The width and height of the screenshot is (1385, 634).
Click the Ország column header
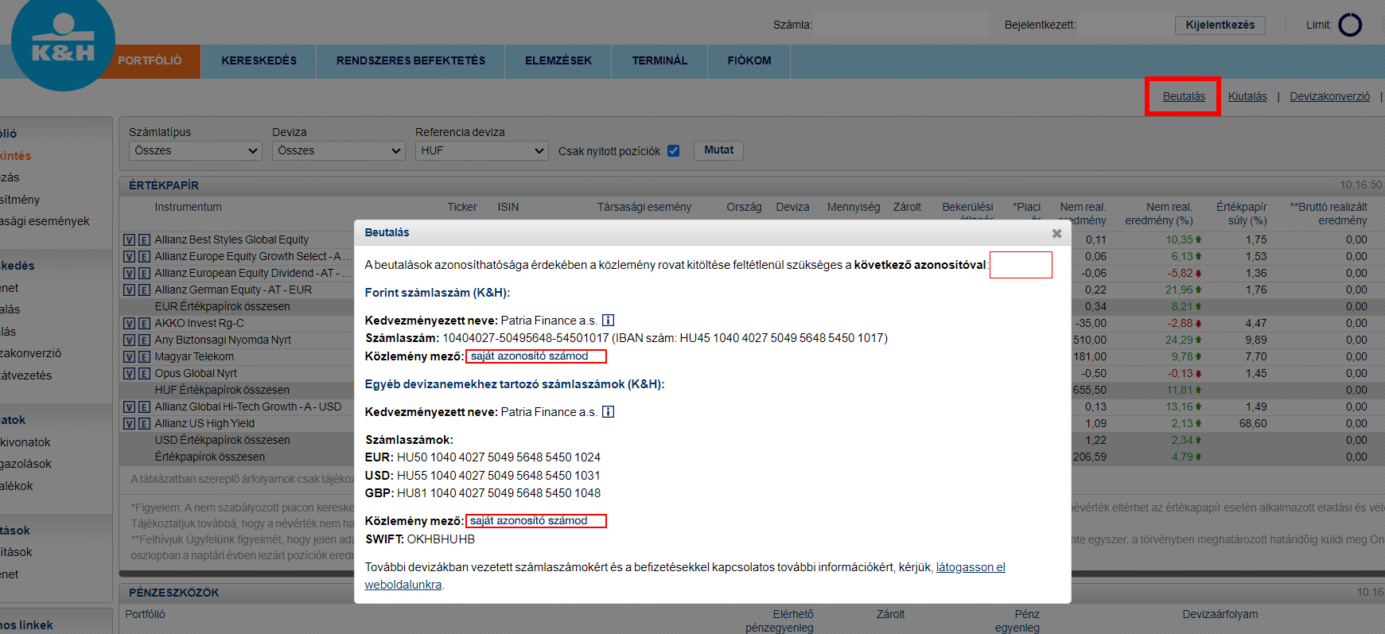(744, 207)
